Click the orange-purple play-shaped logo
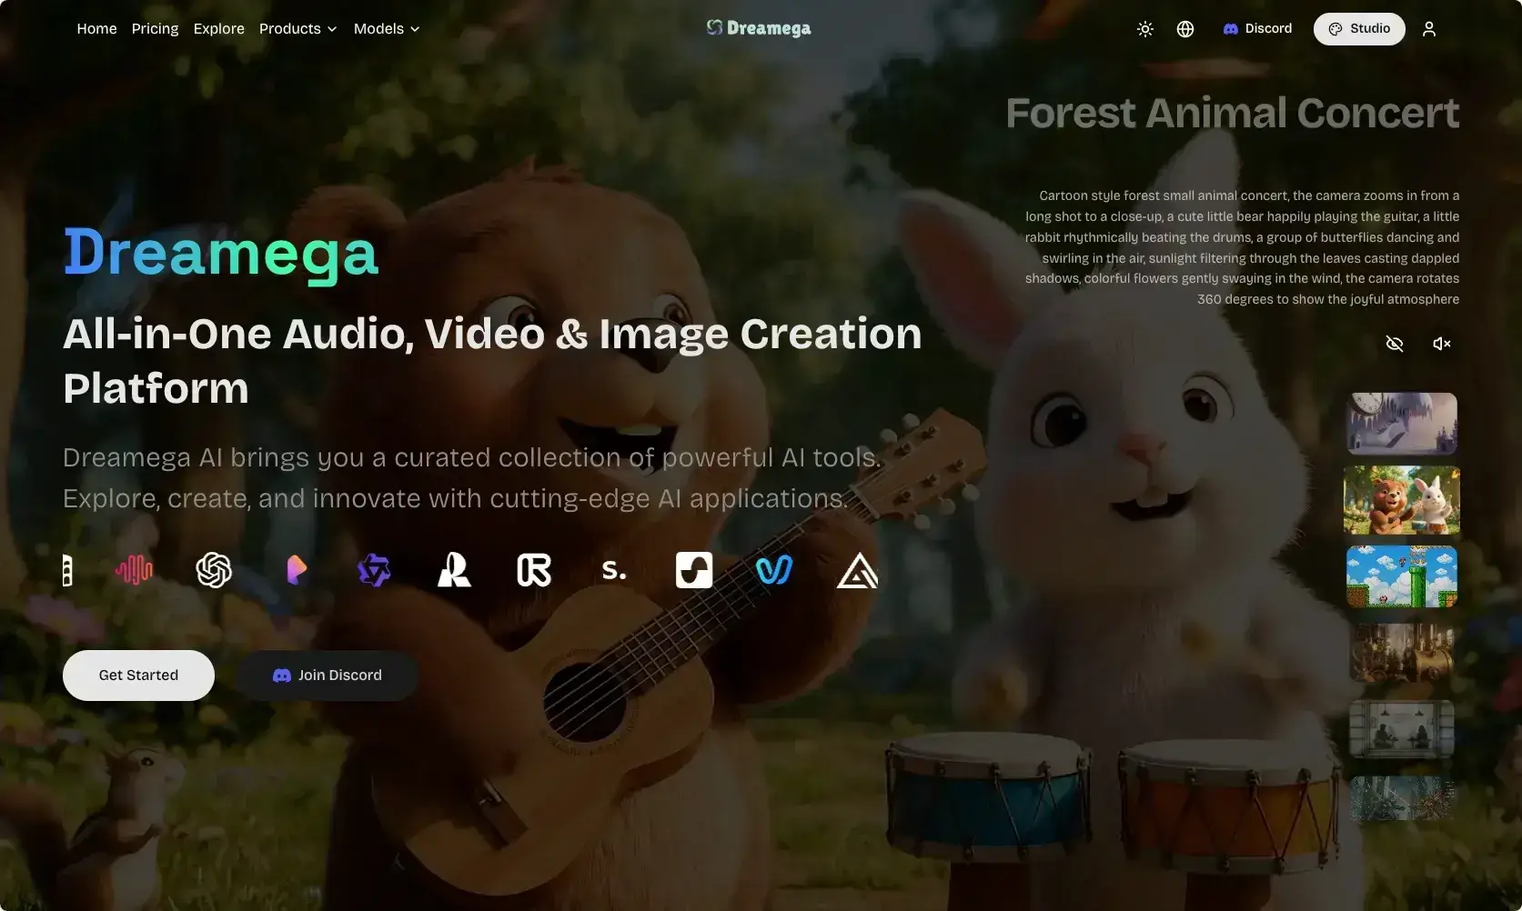Viewport: 1522px width, 911px height. 296,570
